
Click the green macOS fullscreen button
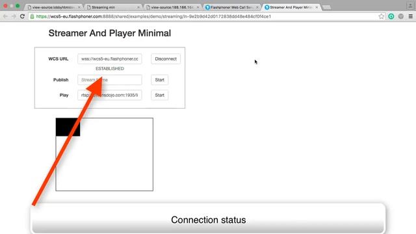tap(18, 6)
